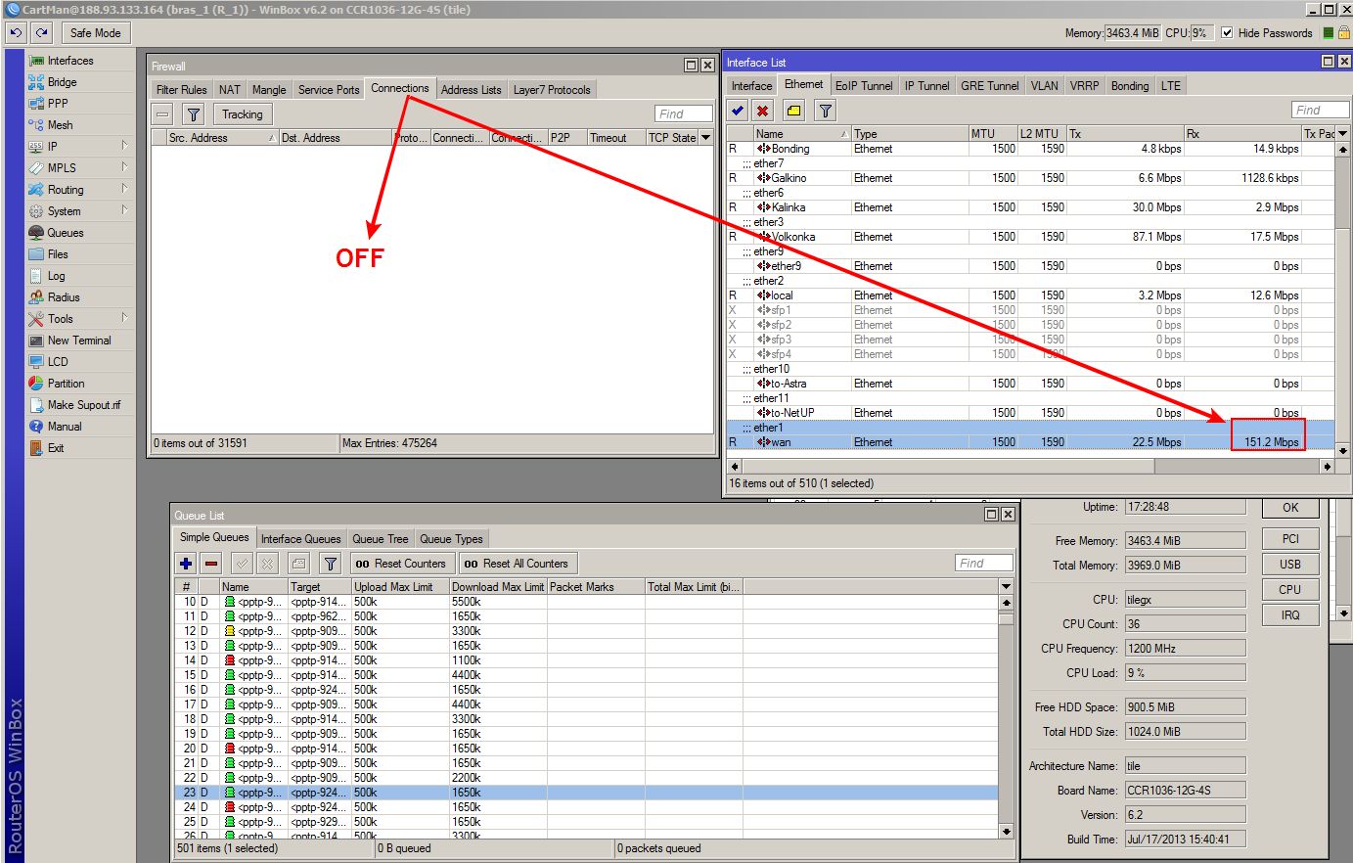Open the column dropdown arrow in Queue List table
The image size is (1353, 863).
pos(1006,587)
